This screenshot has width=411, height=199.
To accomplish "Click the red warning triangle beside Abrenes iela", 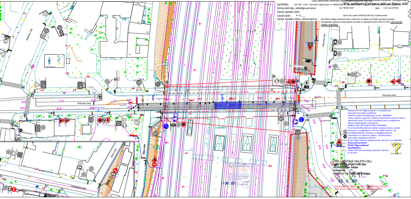I will click(310, 48).
